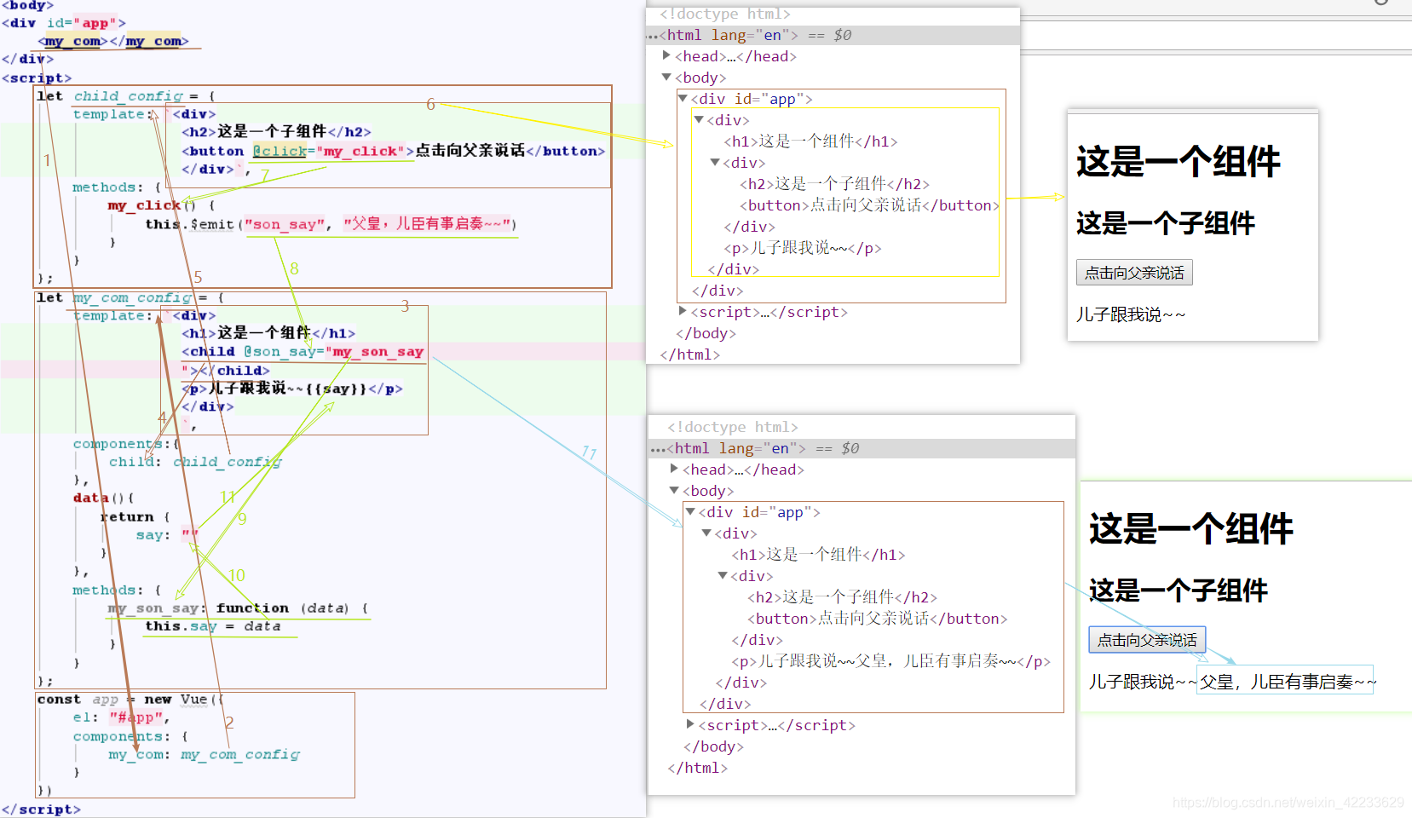Select html lang="en" row in lower DOM panel

862,448
